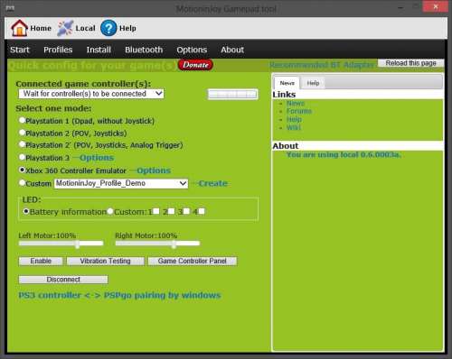
Task: Open the Forums link under Links
Action: coord(299,111)
